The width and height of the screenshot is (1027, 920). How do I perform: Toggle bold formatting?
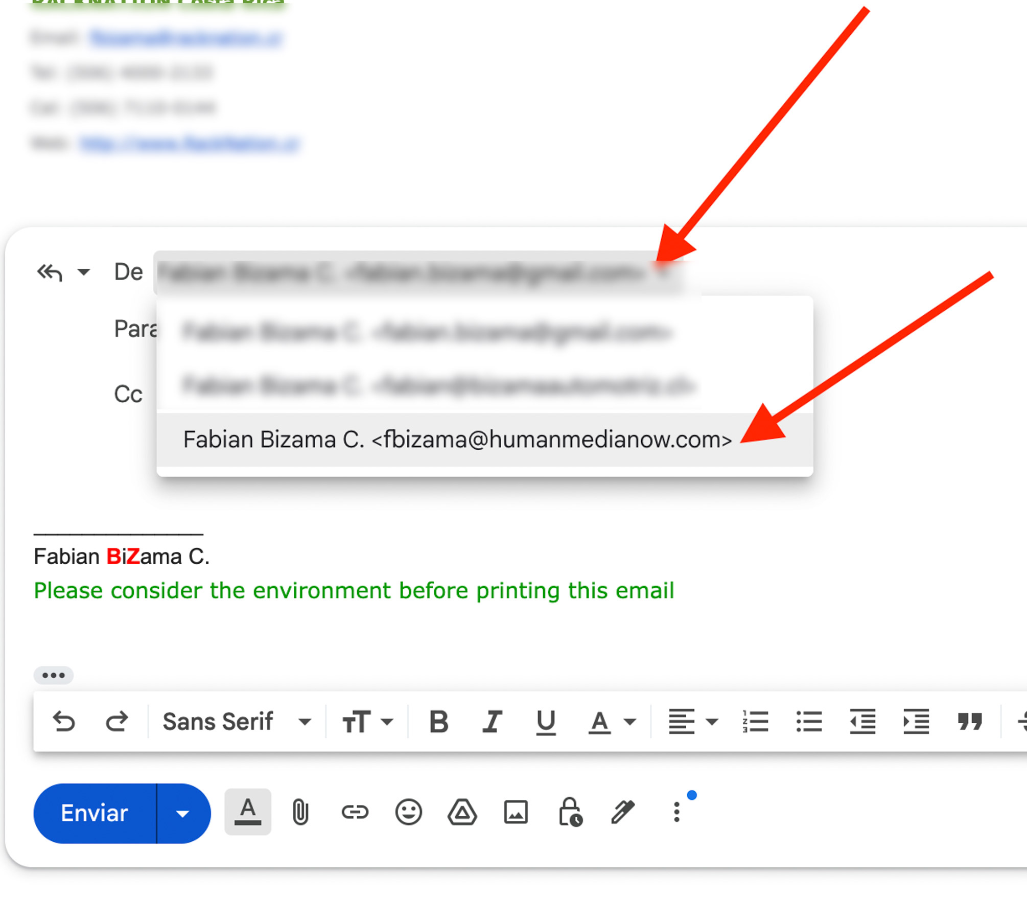click(x=438, y=722)
